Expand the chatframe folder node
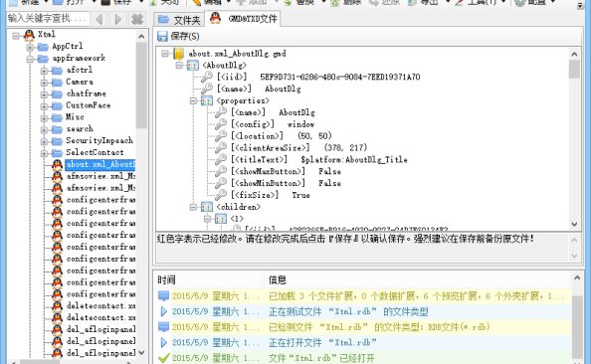 44,94
